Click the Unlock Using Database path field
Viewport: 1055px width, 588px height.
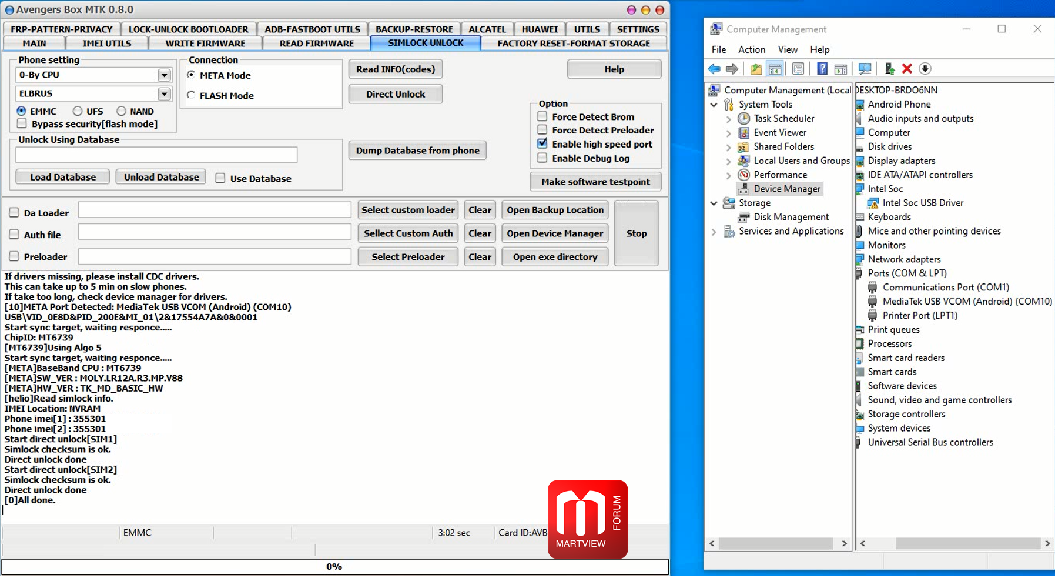[156, 155]
